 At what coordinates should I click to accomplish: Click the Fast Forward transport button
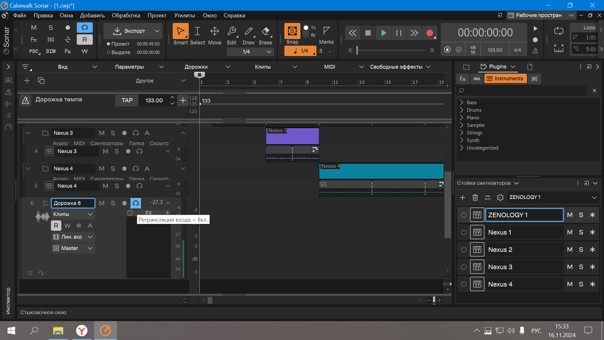coord(414,33)
